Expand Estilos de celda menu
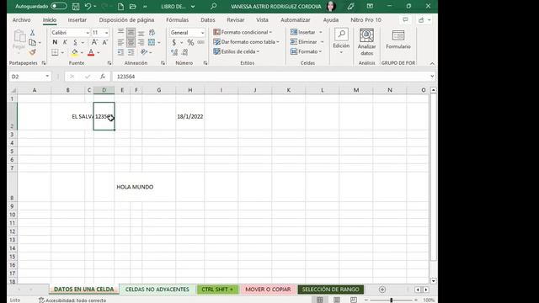The height and width of the screenshot is (303, 539). [x=236, y=51]
